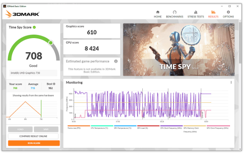Open the Stress Tests section
245x153 pixels.
196,14
